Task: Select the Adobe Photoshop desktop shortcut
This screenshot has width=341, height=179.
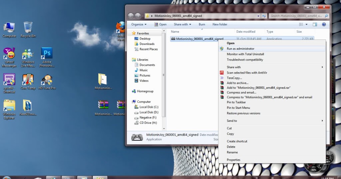Action: tap(47, 57)
